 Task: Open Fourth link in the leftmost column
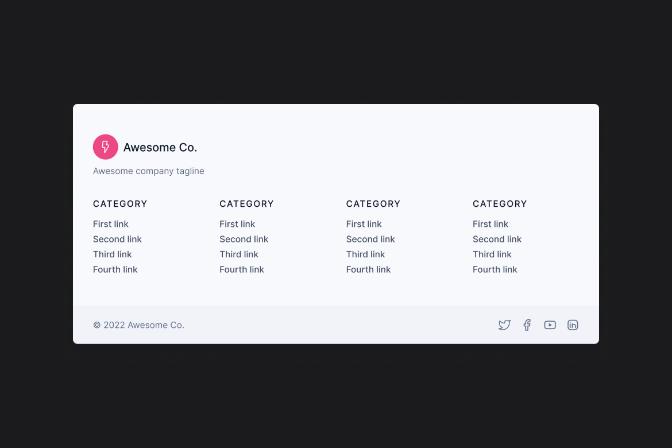[x=115, y=269]
